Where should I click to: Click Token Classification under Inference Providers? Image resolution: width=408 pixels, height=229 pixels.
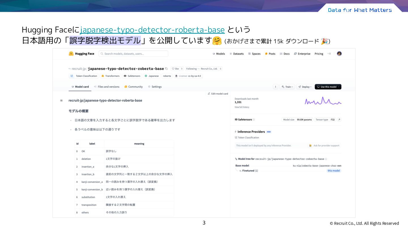[247, 138]
